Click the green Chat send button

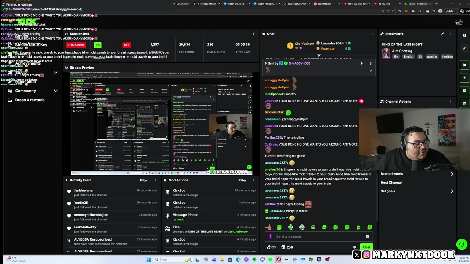366,247
